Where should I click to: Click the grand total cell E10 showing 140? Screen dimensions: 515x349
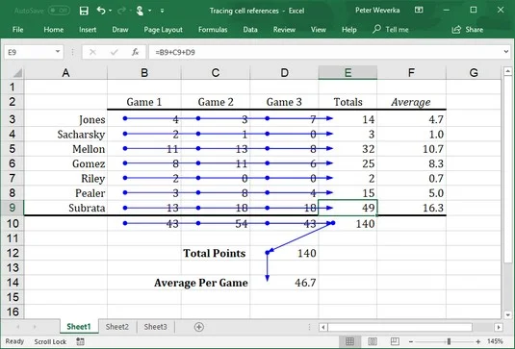(x=348, y=224)
